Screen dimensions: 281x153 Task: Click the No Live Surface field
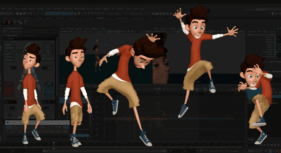point(115,13)
